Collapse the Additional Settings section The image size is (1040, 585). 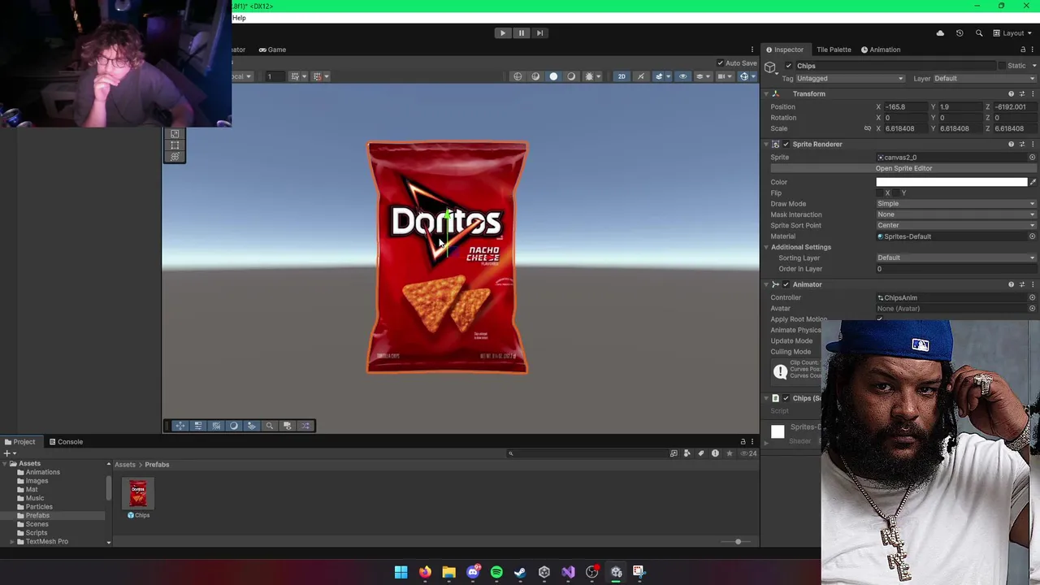(x=766, y=247)
